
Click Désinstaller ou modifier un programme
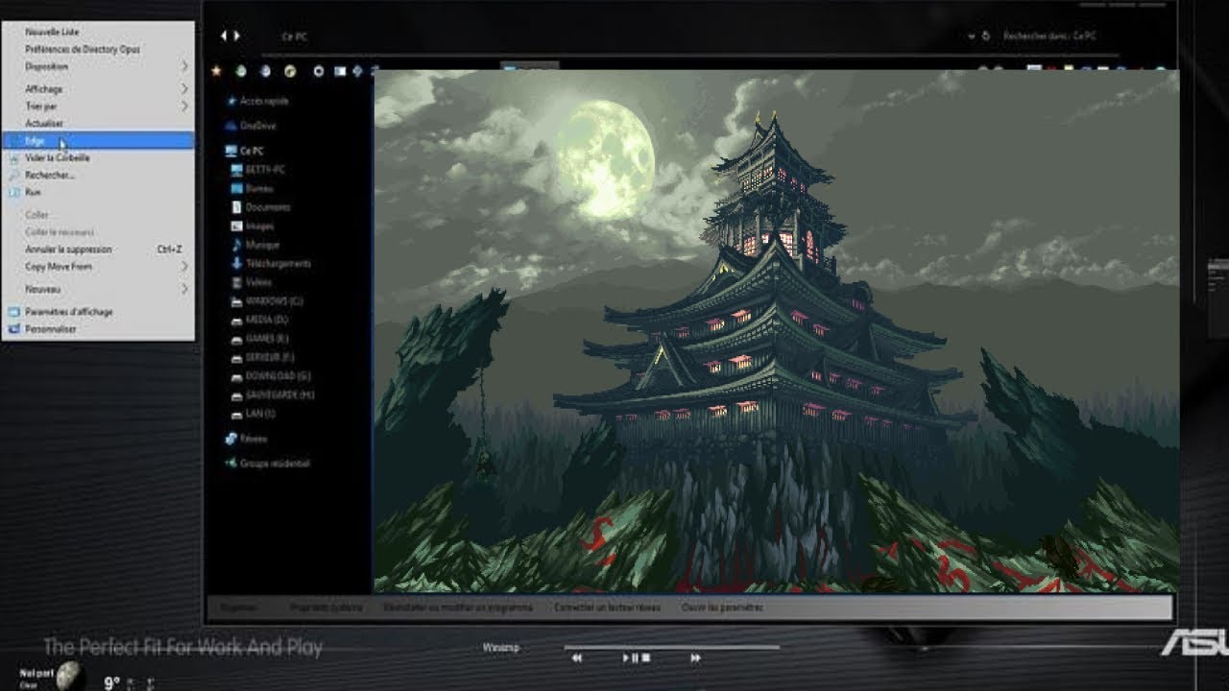458,608
